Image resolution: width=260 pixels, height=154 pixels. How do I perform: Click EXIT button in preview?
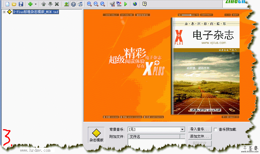click(x=235, y=15)
